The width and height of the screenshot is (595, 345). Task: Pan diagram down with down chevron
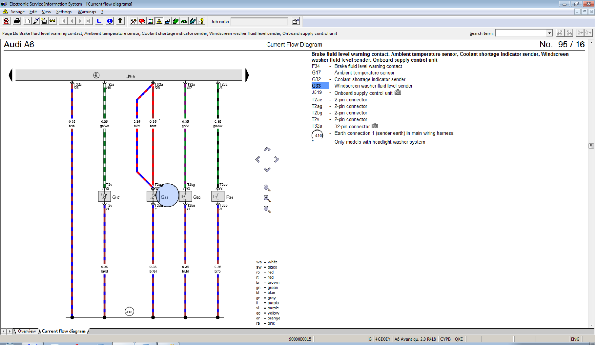(x=267, y=170)
